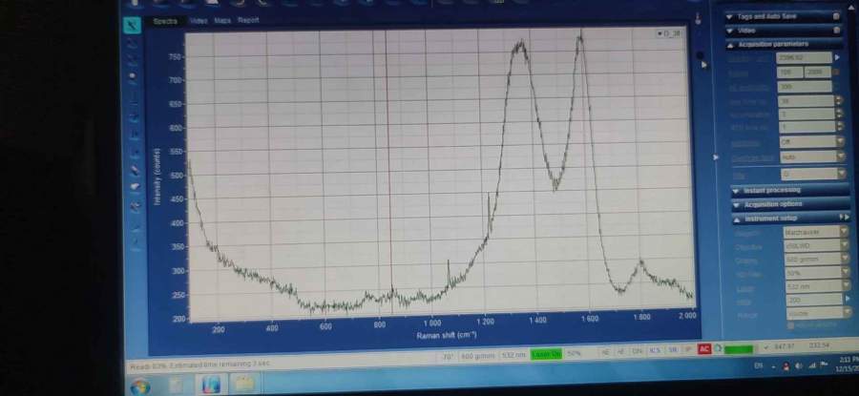
Task: Click stepper arrows beside the 30 field
Action: click(838, 101)
